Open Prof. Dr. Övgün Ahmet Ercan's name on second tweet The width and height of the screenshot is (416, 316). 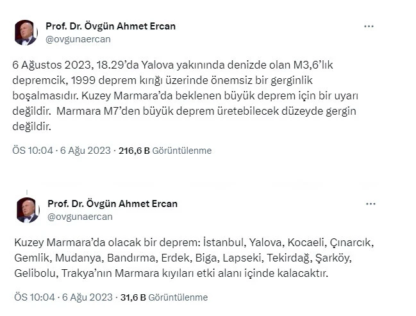point(112,204)
